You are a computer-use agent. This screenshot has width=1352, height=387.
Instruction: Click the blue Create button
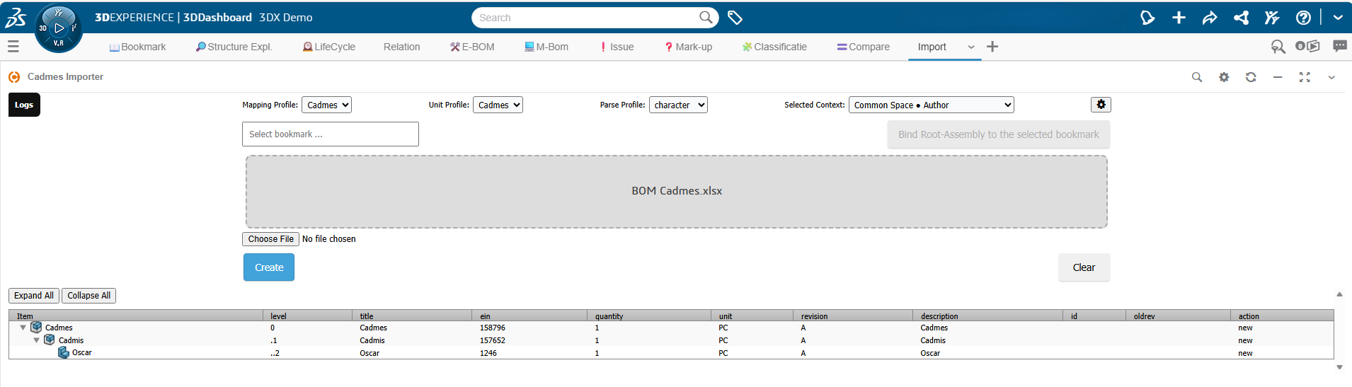[x=269, y=267]
